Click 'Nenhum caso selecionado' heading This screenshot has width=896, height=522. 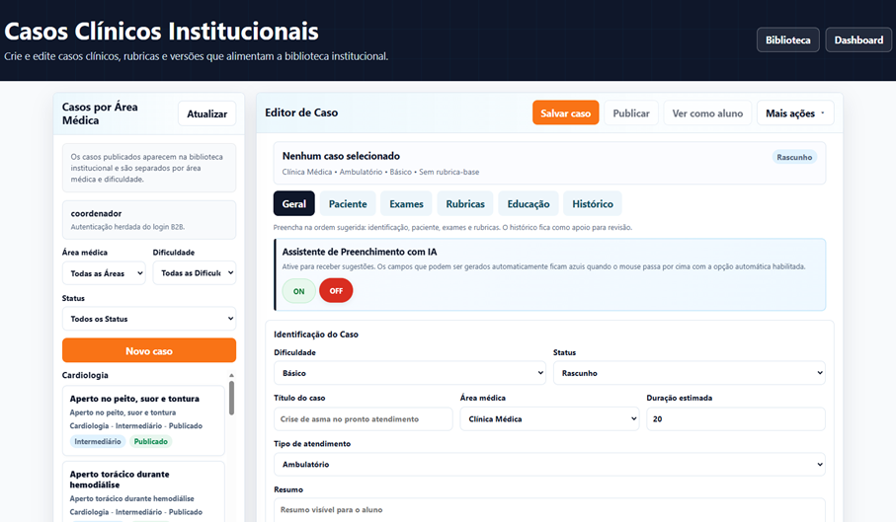coord(341,156)
